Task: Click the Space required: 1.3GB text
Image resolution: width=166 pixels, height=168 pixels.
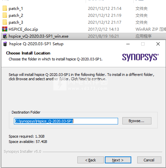Action: (x=26, y=136)
